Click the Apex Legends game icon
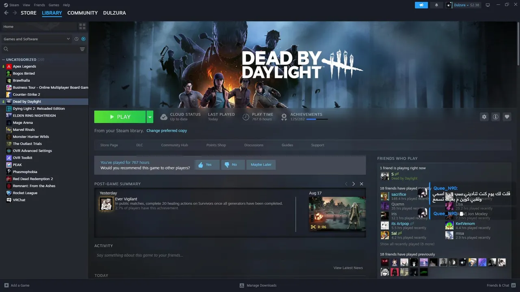This screenshot has width=520, height=292. point(9,67)
